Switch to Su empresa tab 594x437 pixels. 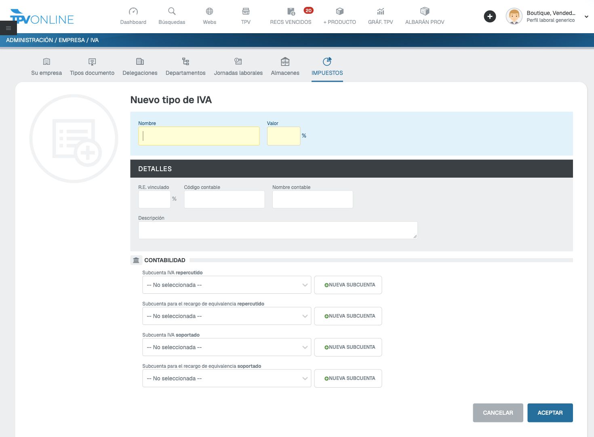point(46,67)
